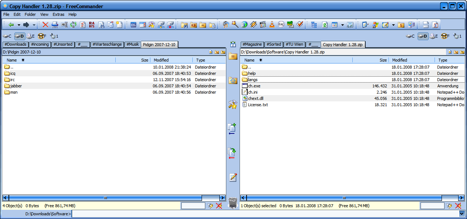This screenshot has height=219, width=467.
Task: Click the KB folder size icon
Action: click(193, 25)
